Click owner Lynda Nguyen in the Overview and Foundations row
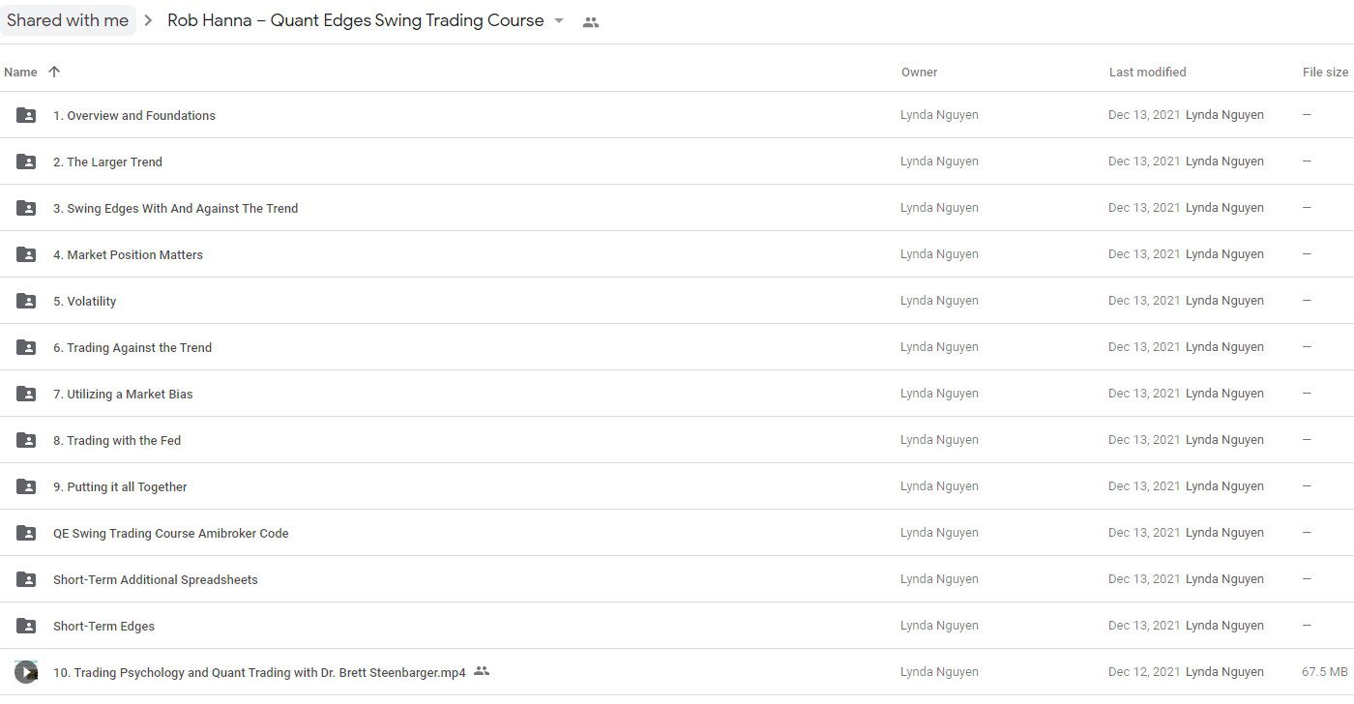The width and height of the screenshot is (1354, 704). pos(939,114)
